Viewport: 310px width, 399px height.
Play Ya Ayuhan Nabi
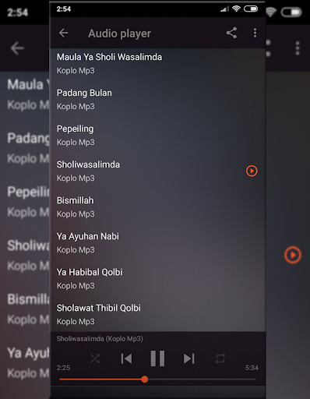157,243
